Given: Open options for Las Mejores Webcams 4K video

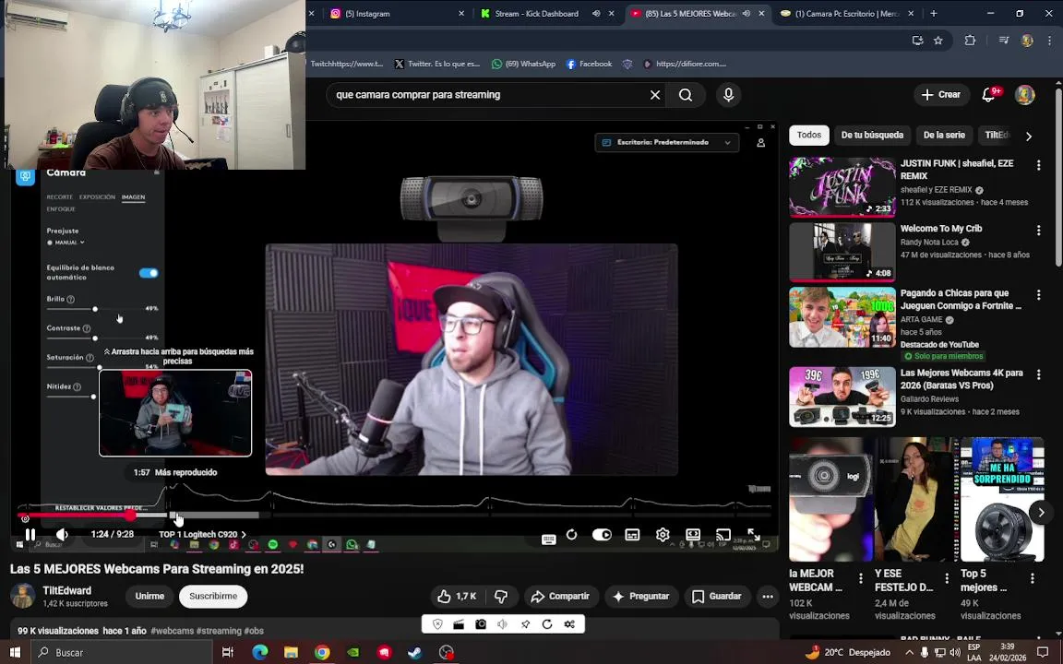Looking at the screenshot, I should tap(1038, 374).
